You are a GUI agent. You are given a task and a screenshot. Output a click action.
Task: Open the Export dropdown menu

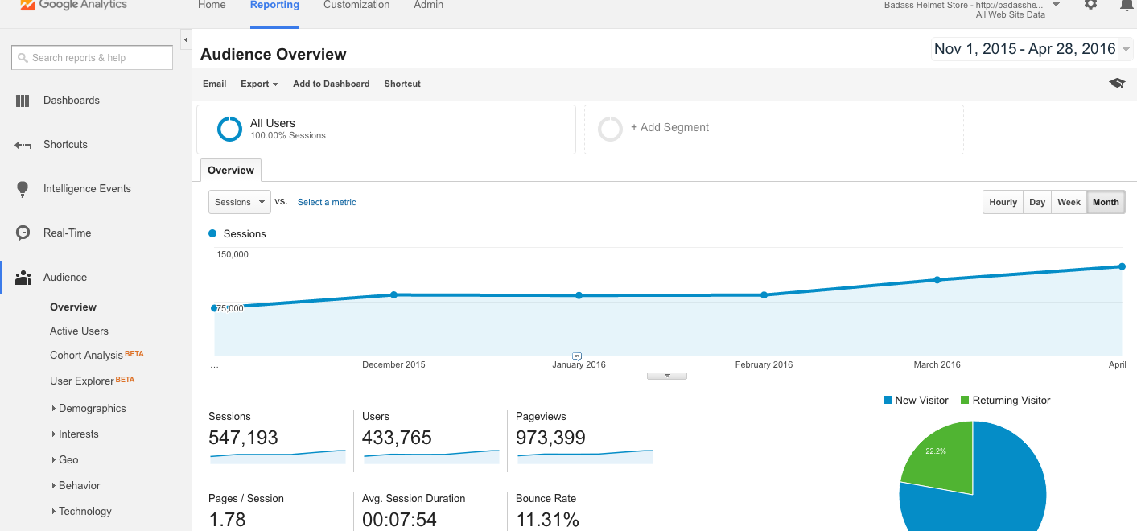(259, 84)
